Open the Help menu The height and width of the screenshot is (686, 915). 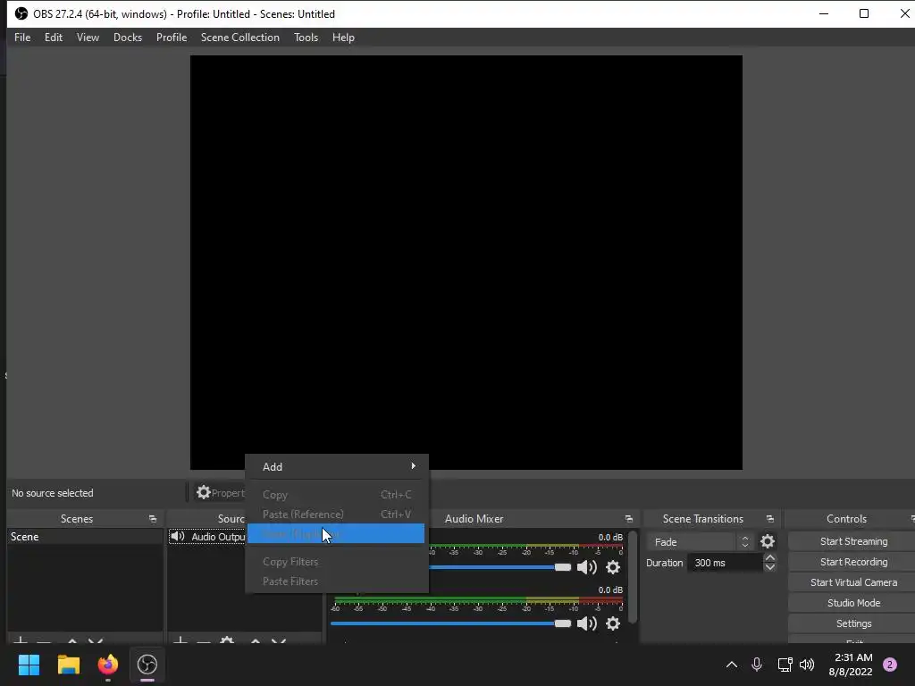click(343, 38)
